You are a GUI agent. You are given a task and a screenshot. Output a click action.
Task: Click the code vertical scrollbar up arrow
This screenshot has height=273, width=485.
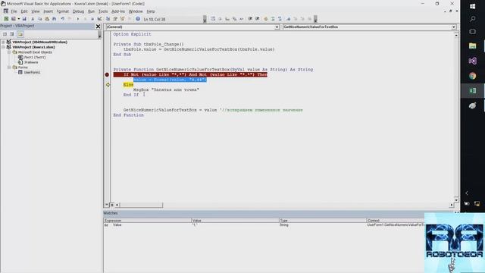[456, 36]
